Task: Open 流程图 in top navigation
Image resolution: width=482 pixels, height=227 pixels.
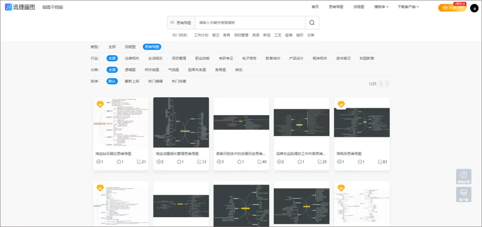Action: click(x=359, y=7)
